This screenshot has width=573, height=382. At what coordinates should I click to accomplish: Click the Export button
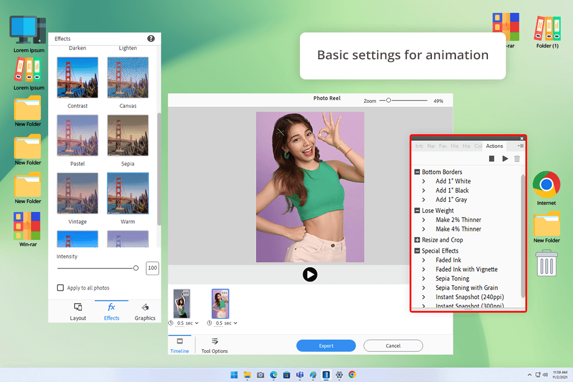click(326, 346)
